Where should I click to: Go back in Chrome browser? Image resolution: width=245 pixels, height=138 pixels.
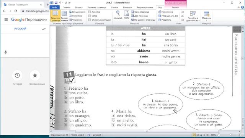(x=4, y=11)
